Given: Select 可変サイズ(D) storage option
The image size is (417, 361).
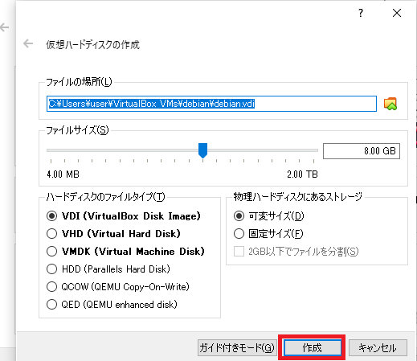Looking at the screenshot, I should [268, 216].
